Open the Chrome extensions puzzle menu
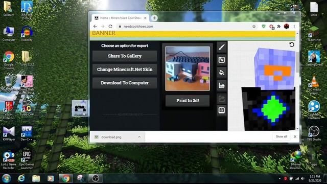The height and width of the screenshot is (184, 327). 279,27
